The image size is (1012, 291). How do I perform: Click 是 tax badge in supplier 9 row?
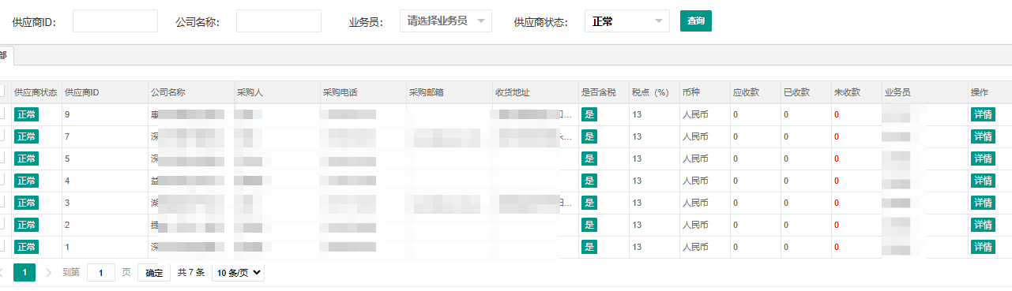[x=589, y=114]
